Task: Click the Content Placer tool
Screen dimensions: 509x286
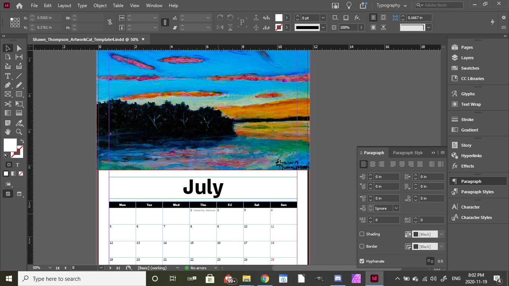Action: click(19, 66)
